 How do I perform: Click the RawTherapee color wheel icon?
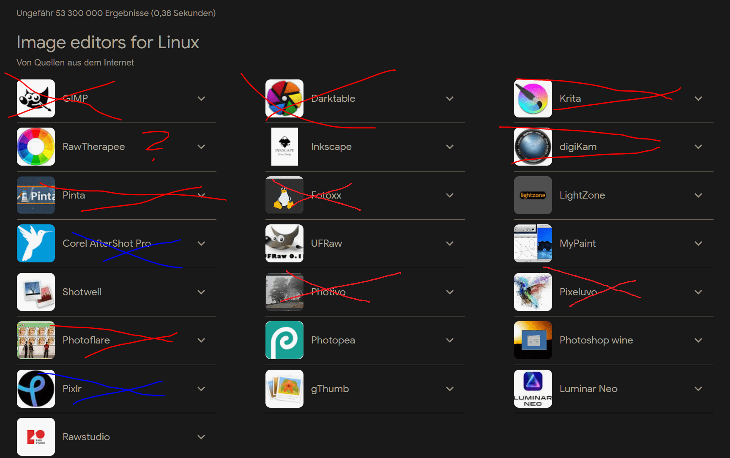click(36, 147)
